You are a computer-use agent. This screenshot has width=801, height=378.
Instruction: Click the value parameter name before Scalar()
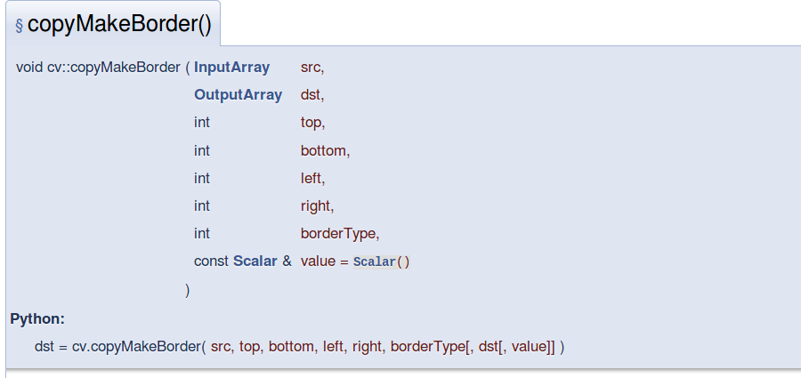tap(318, 261)
